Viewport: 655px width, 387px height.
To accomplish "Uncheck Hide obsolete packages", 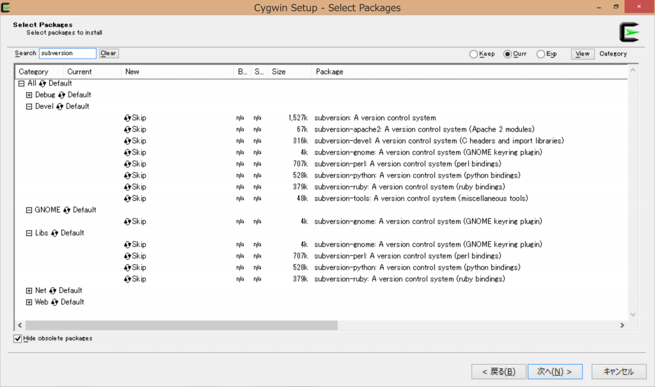I will 17,338.
